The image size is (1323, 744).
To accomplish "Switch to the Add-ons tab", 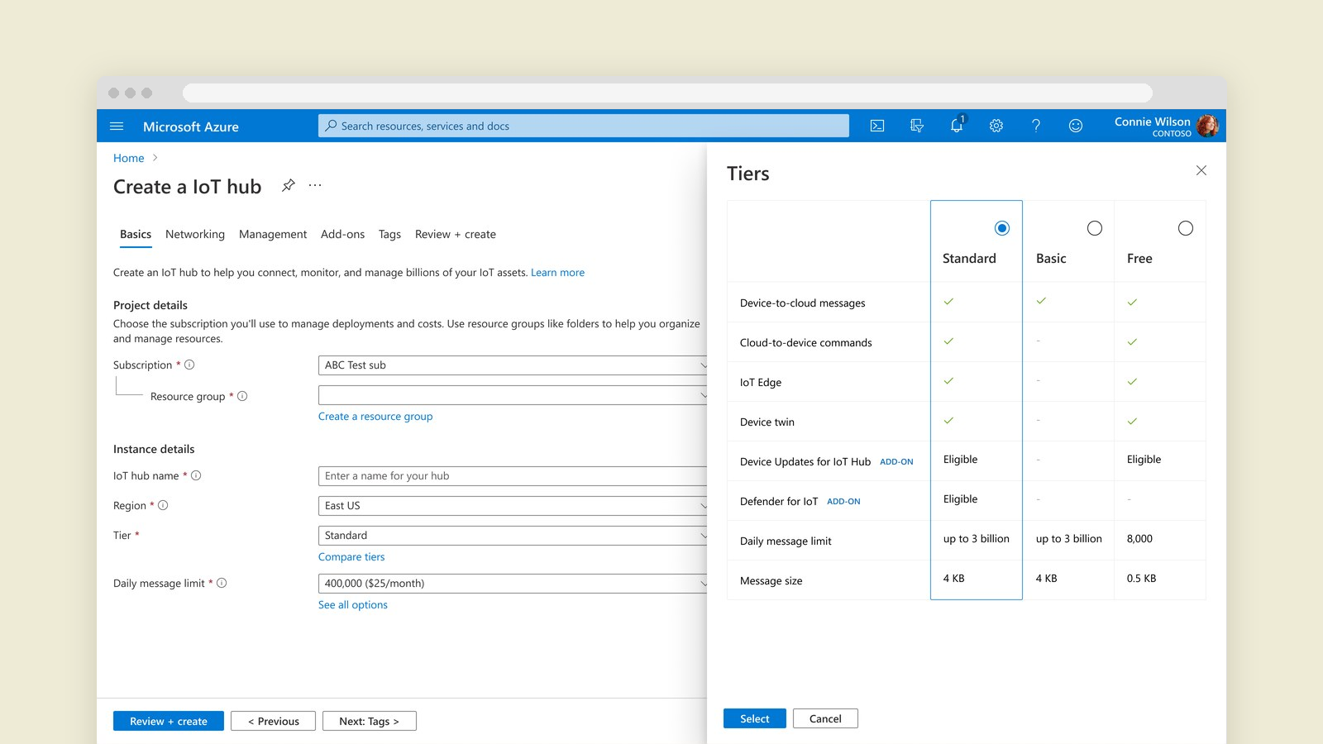I will pyautogui.click(x=342, y=234).
